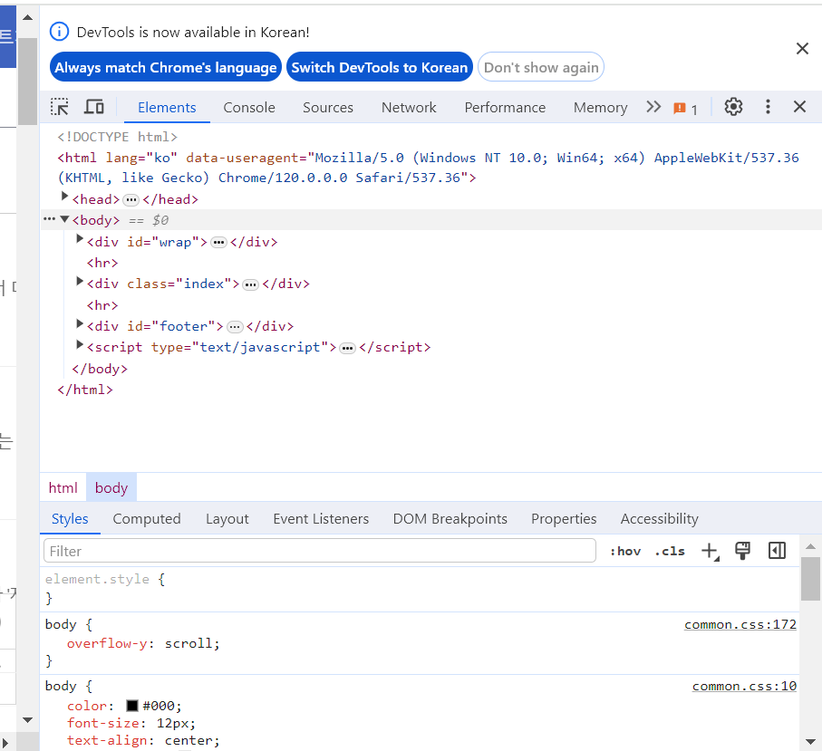Activate the inspect element picker icon
Viewport: 822px width, 751px height.
pos(59,107)
